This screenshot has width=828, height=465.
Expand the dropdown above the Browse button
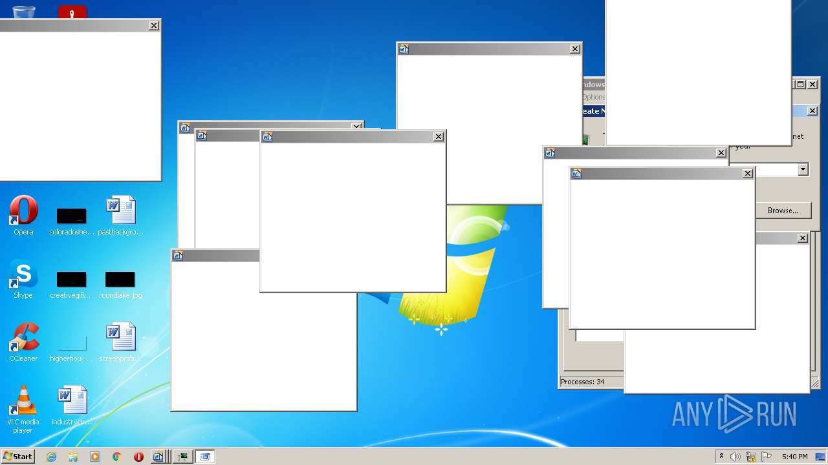point(803,169)
